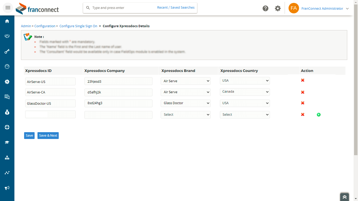Click the help question mark icon
This screenshot has height=201, width=358.
pos(265,8)
